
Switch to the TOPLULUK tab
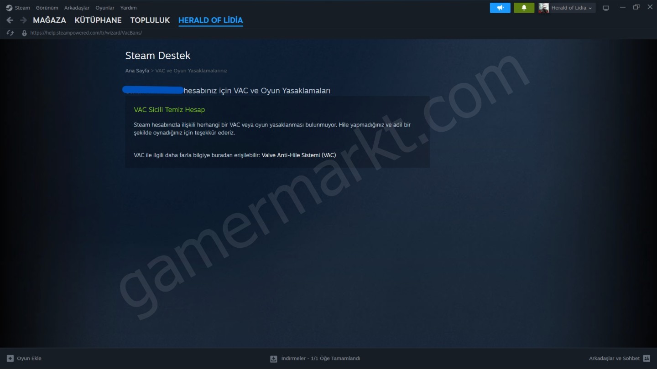click(x=150, y=20)
